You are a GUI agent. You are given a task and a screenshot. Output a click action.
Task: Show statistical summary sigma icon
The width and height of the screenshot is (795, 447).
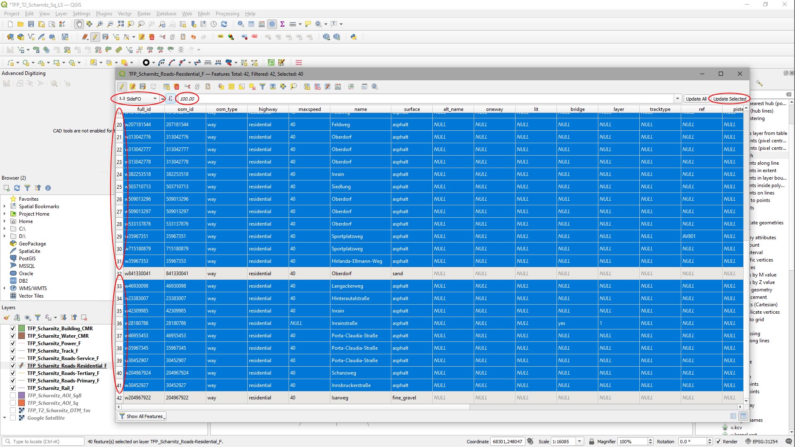point(282,24)
